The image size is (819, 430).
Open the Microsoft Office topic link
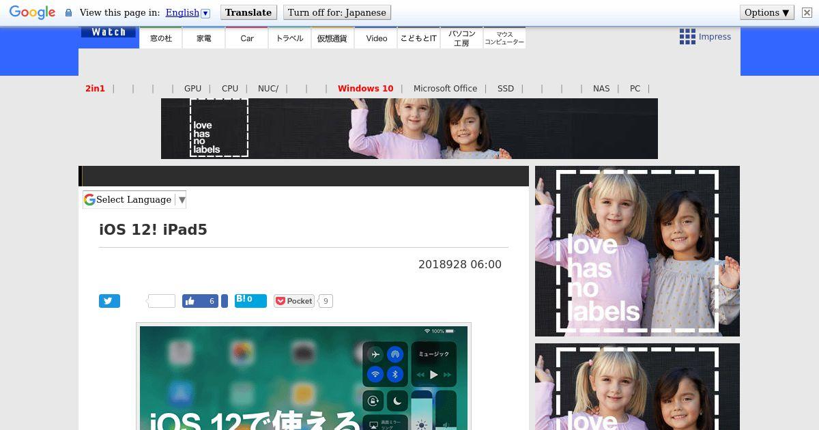[x=445, y=88]
